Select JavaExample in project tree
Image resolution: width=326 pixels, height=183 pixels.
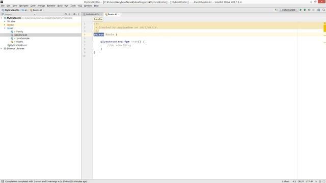(x=20, y=39)
